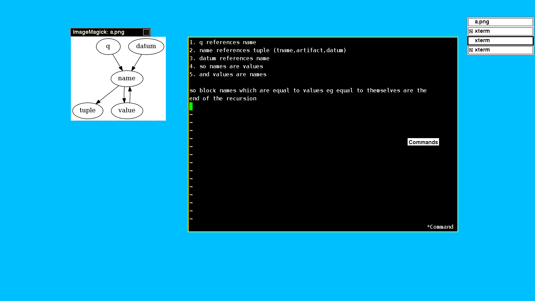The image size is (535, 301).
Task: Click the green cursor block in the editor
Action: [191, 106]
